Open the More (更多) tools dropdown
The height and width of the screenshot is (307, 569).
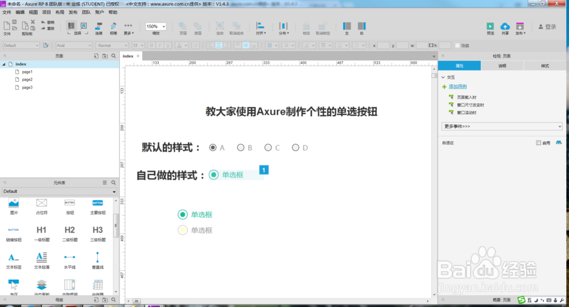point(129,28)
